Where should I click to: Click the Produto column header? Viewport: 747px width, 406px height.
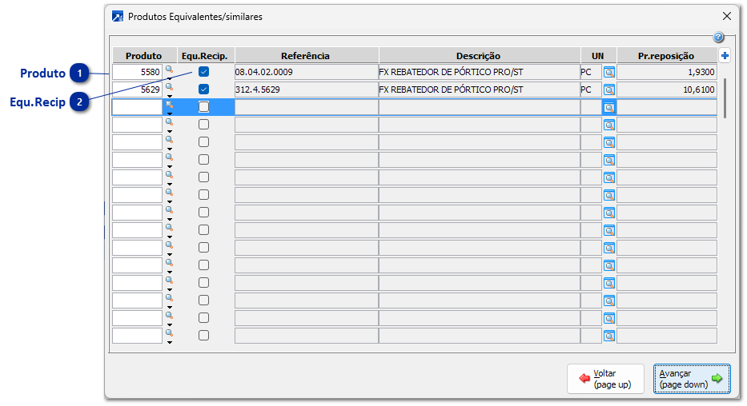point(144,56)
